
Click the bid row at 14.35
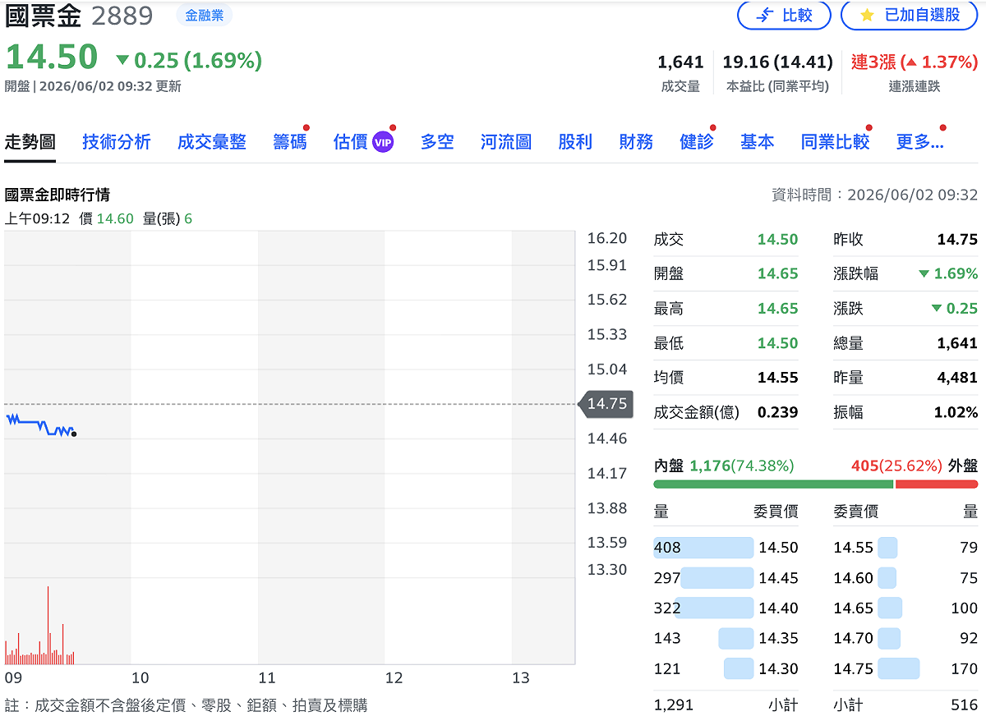point(726,638)
